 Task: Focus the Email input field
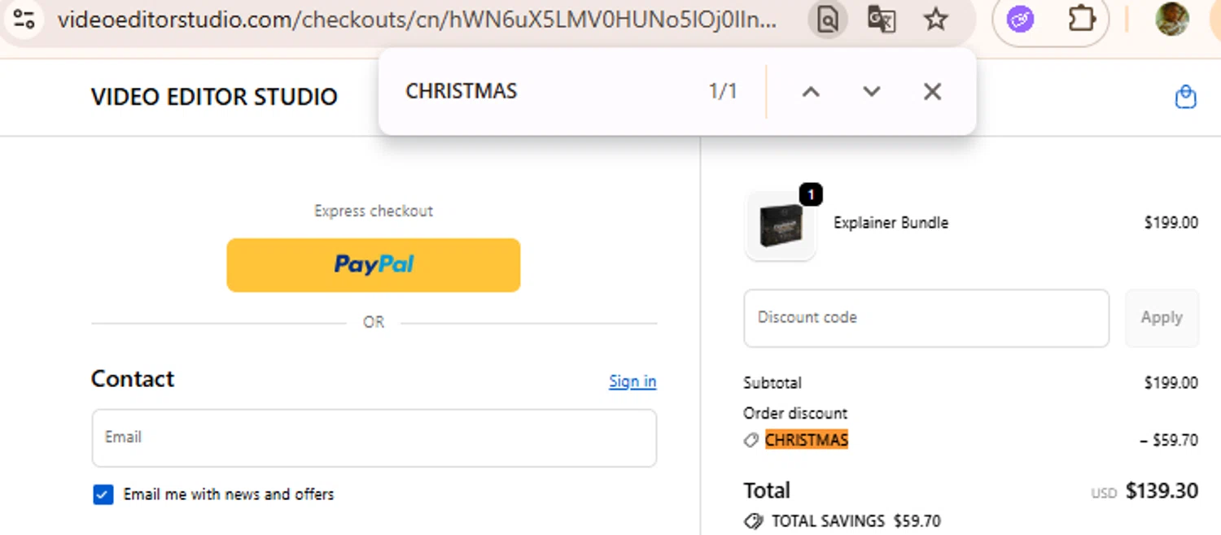pos(374,438)
